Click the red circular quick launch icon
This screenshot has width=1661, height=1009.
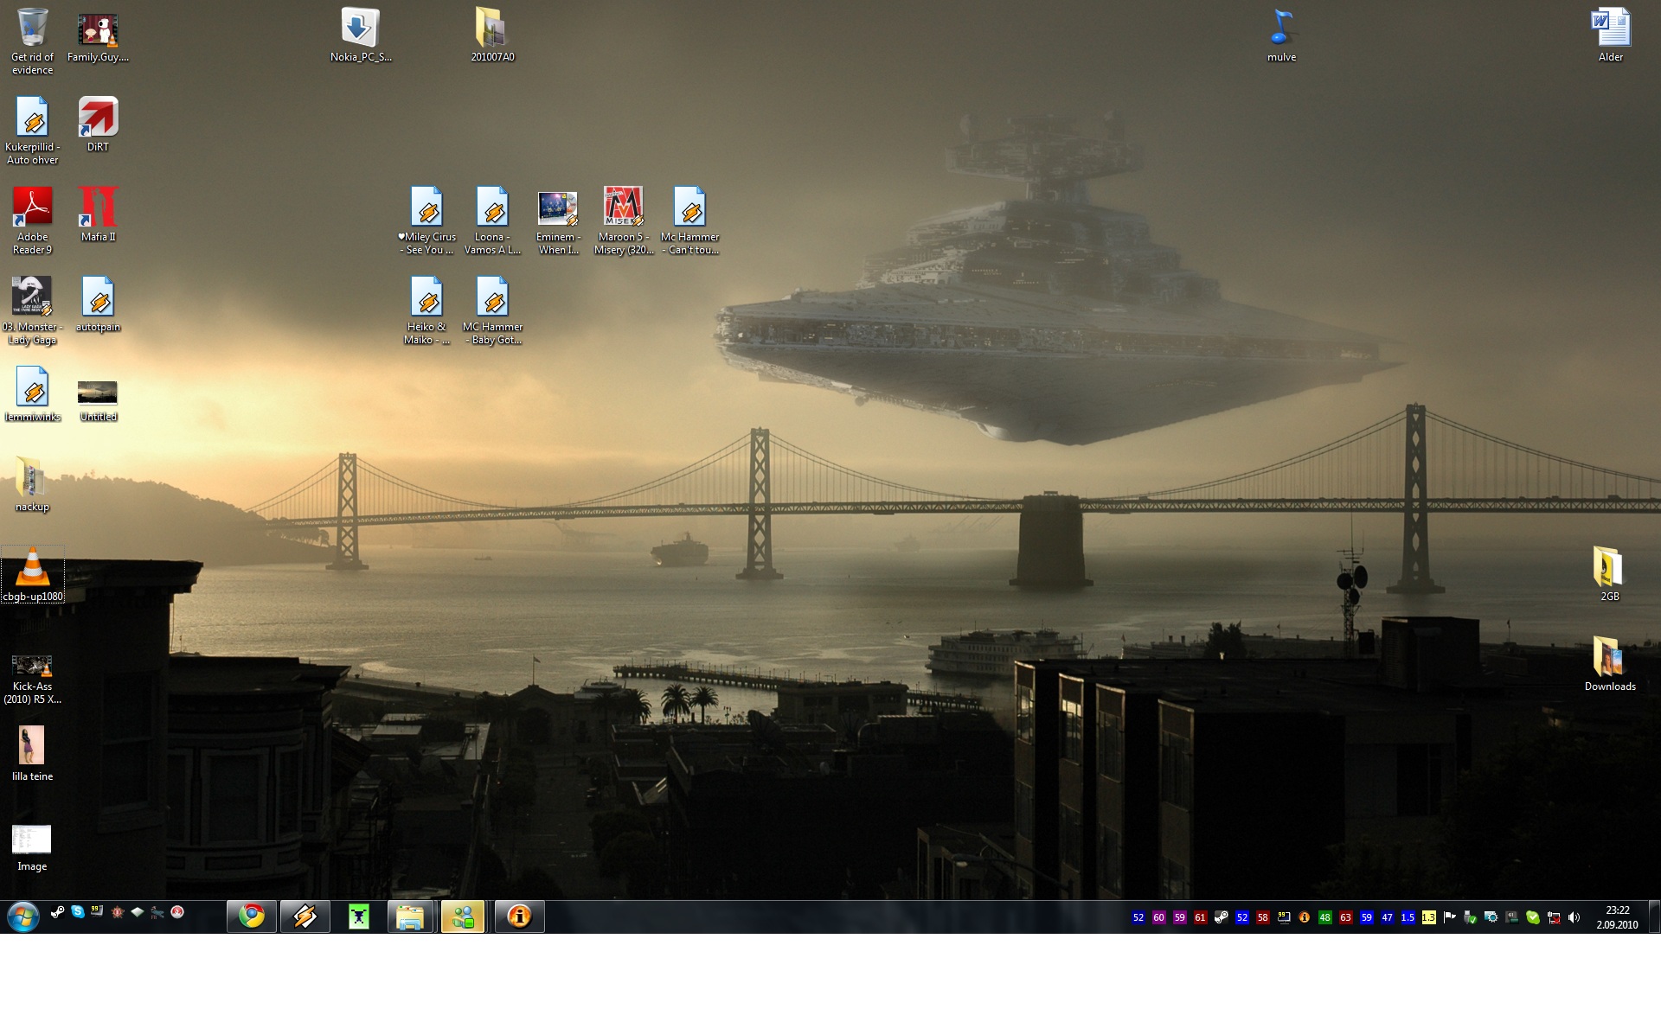pyautogui.click(x=177, y=911)
